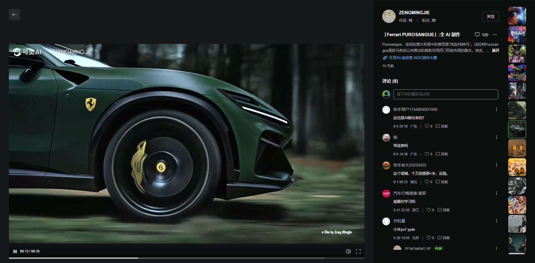The height and width of the screenshot is (263, 535).
Task: Open ZENGMINGJIE author avatar
Action: pyautogui.click(x=389, y=16)
